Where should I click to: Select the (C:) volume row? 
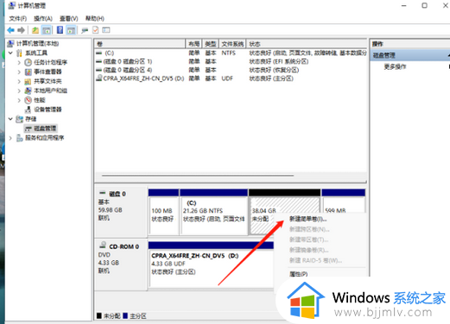231,53
